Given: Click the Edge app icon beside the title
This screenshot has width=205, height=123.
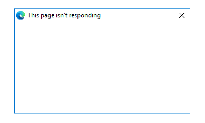Looking at the screenshot, I should tap(21, 15).
